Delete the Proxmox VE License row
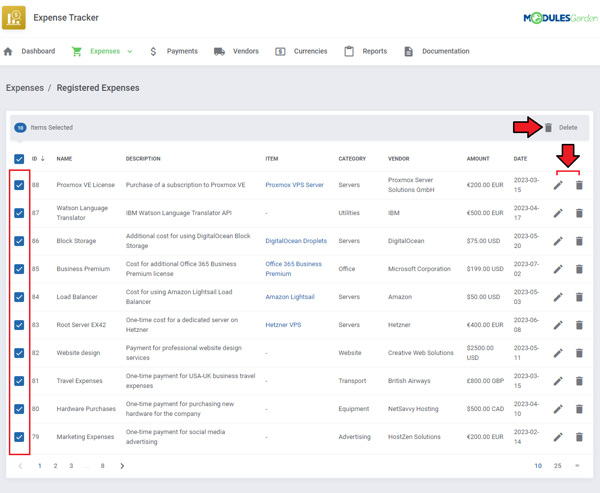 [579, 185]
